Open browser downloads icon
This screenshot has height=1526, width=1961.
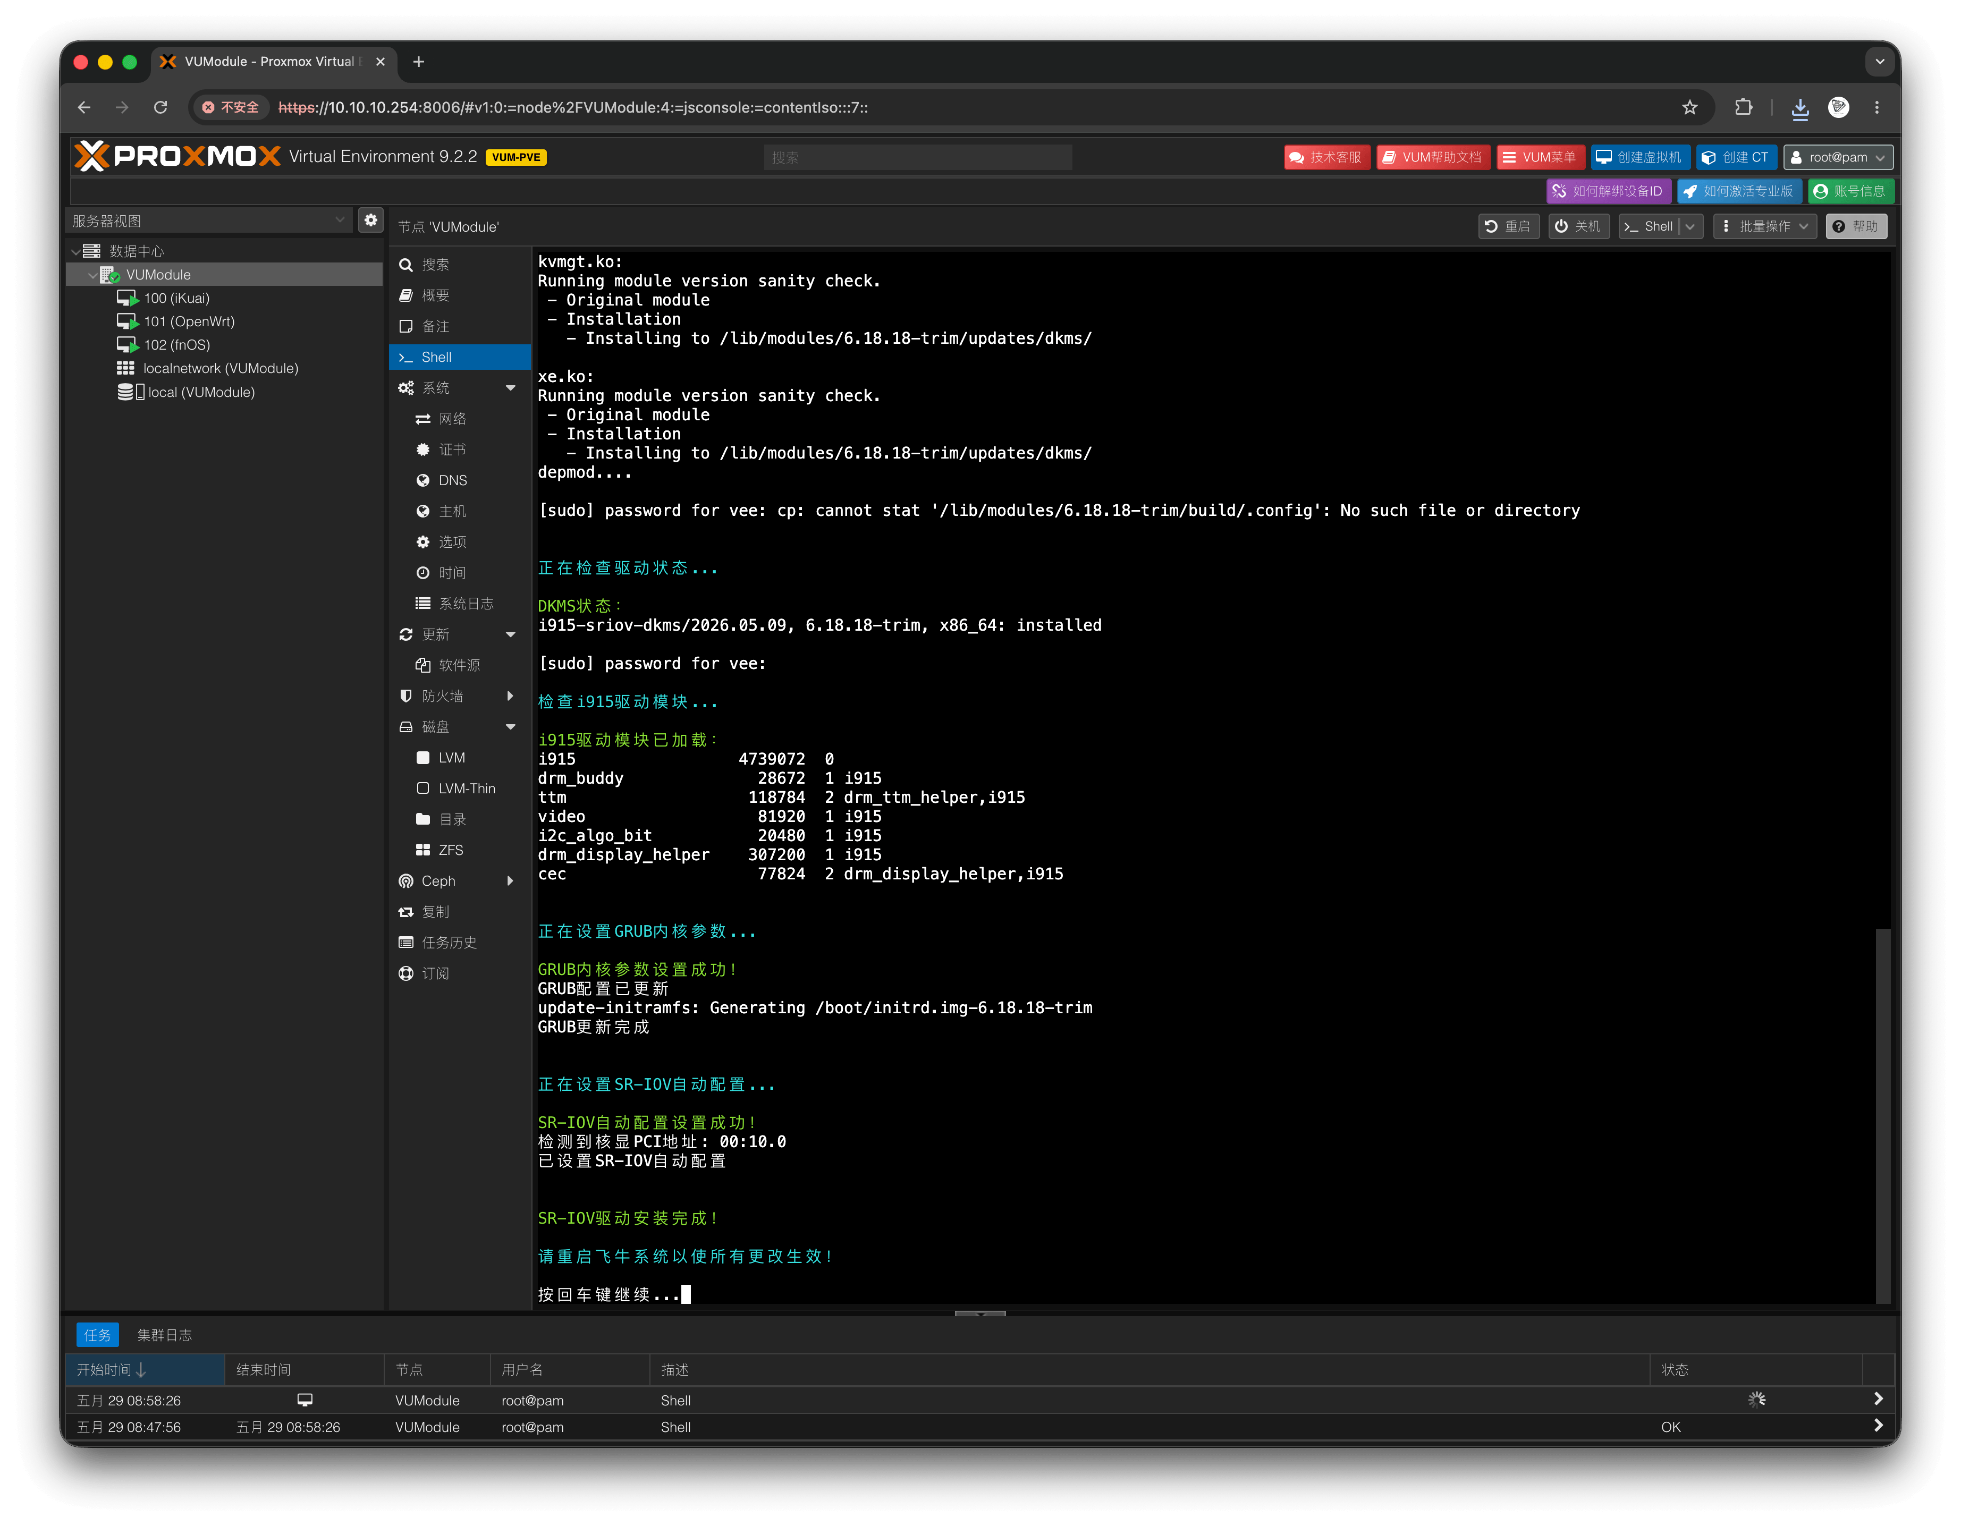pyautogui.click(x=1799, y=108)
